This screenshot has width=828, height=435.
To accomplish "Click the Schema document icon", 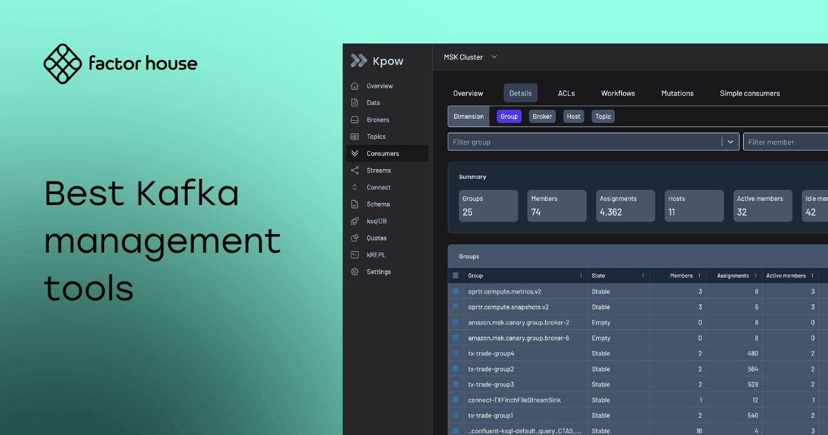I will pos(355,204).
